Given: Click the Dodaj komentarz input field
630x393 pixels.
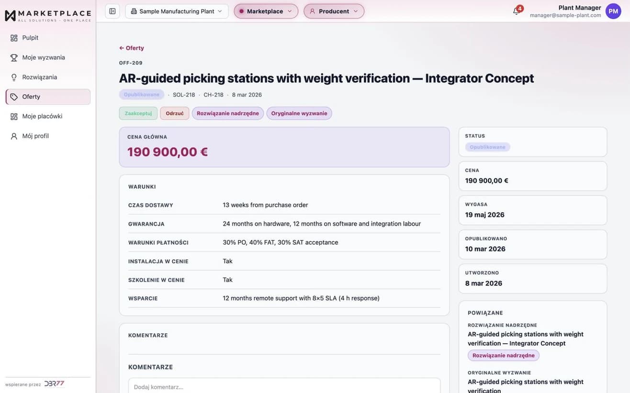Looking at the screenshot, I should pos(284,385).
